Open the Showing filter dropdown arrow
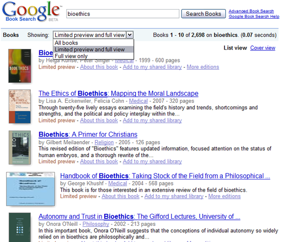Viewport: 281px width, 242px height. click(130, 35)
